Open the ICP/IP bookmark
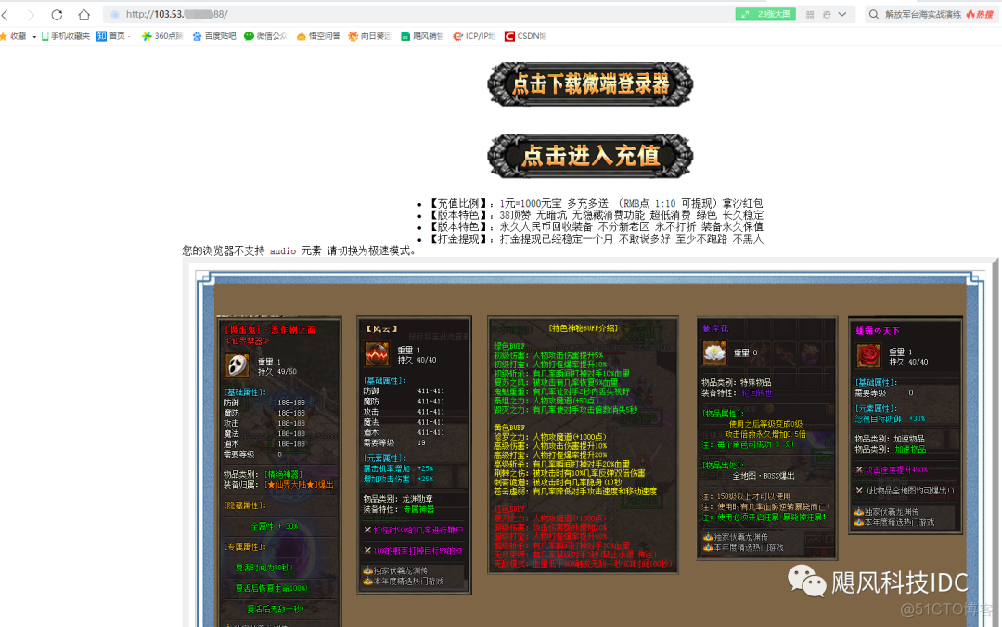This screenshot has height=627, width=1002. (x=474, y=36)
